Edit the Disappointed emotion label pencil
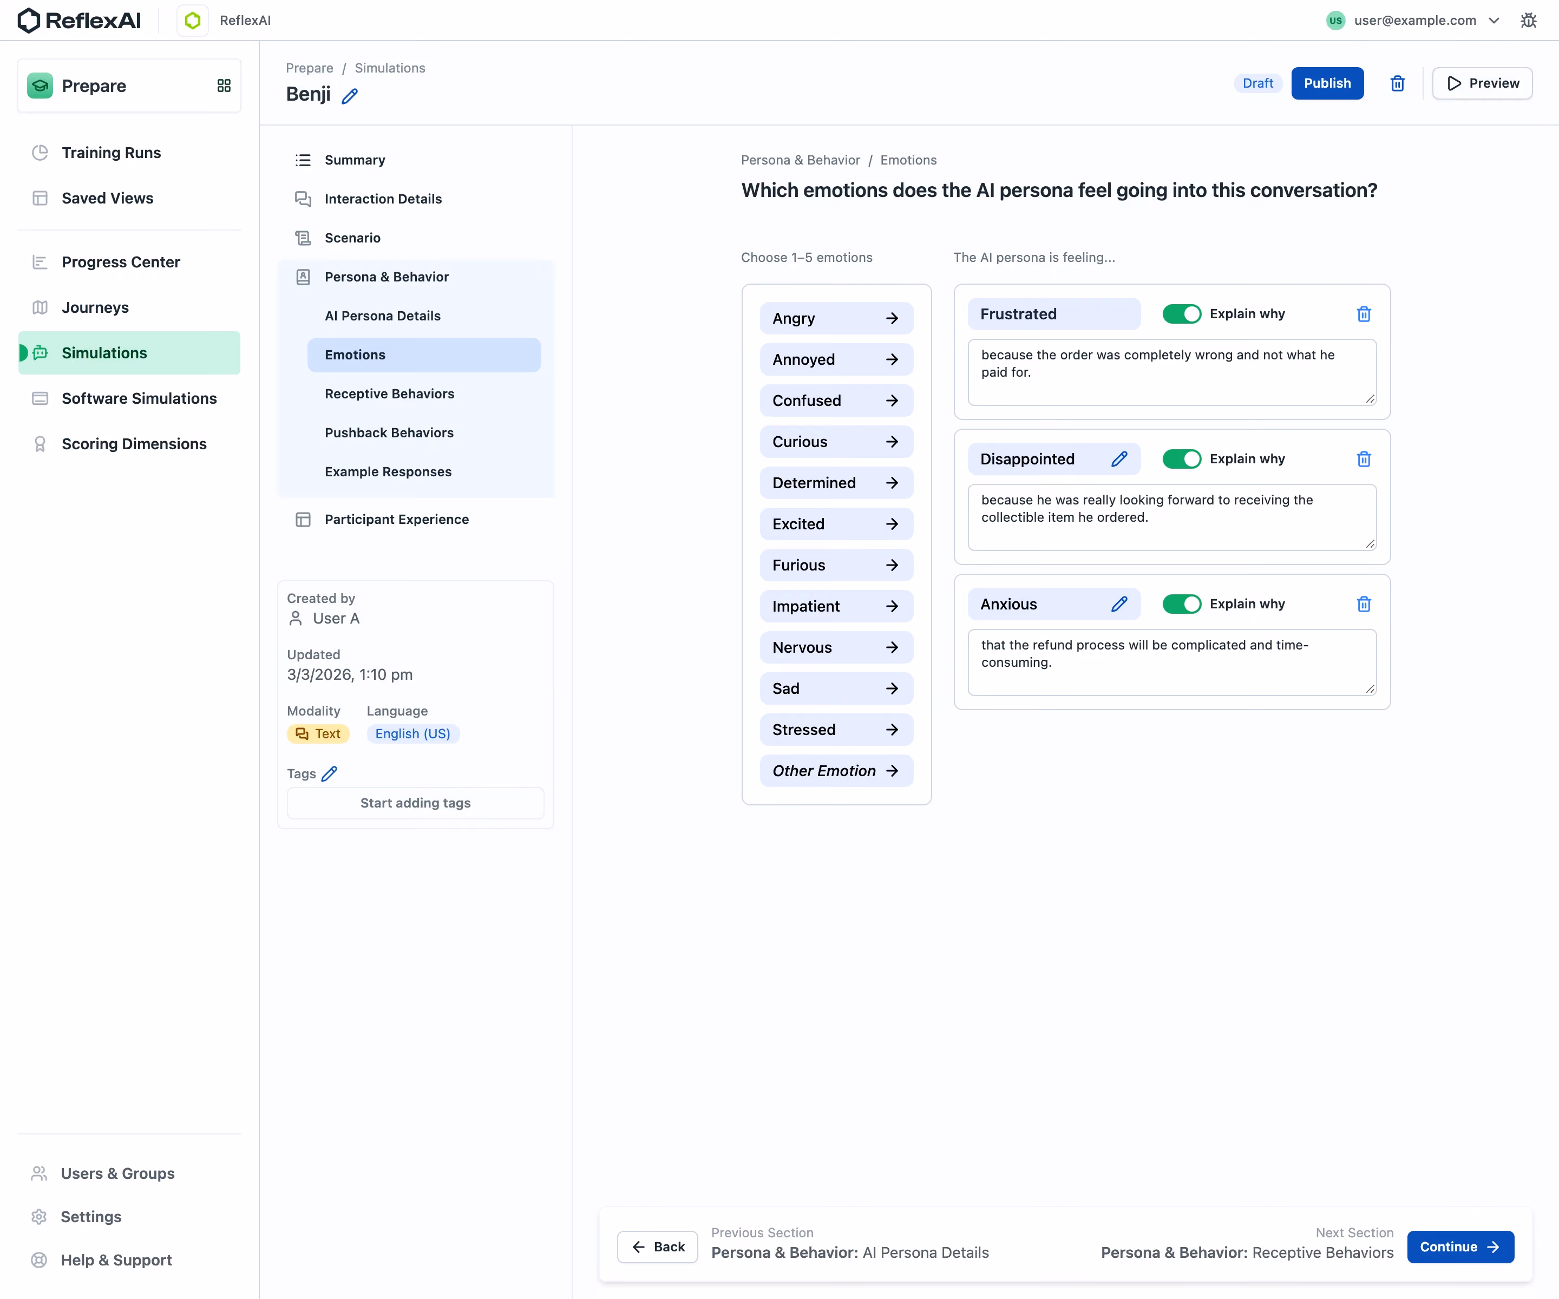 point(1119,459)
